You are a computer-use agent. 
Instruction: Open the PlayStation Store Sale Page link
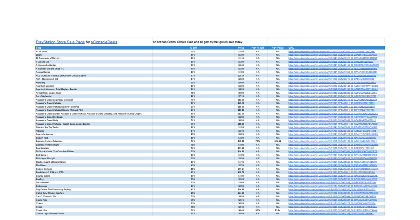click(x=60, y=42)
